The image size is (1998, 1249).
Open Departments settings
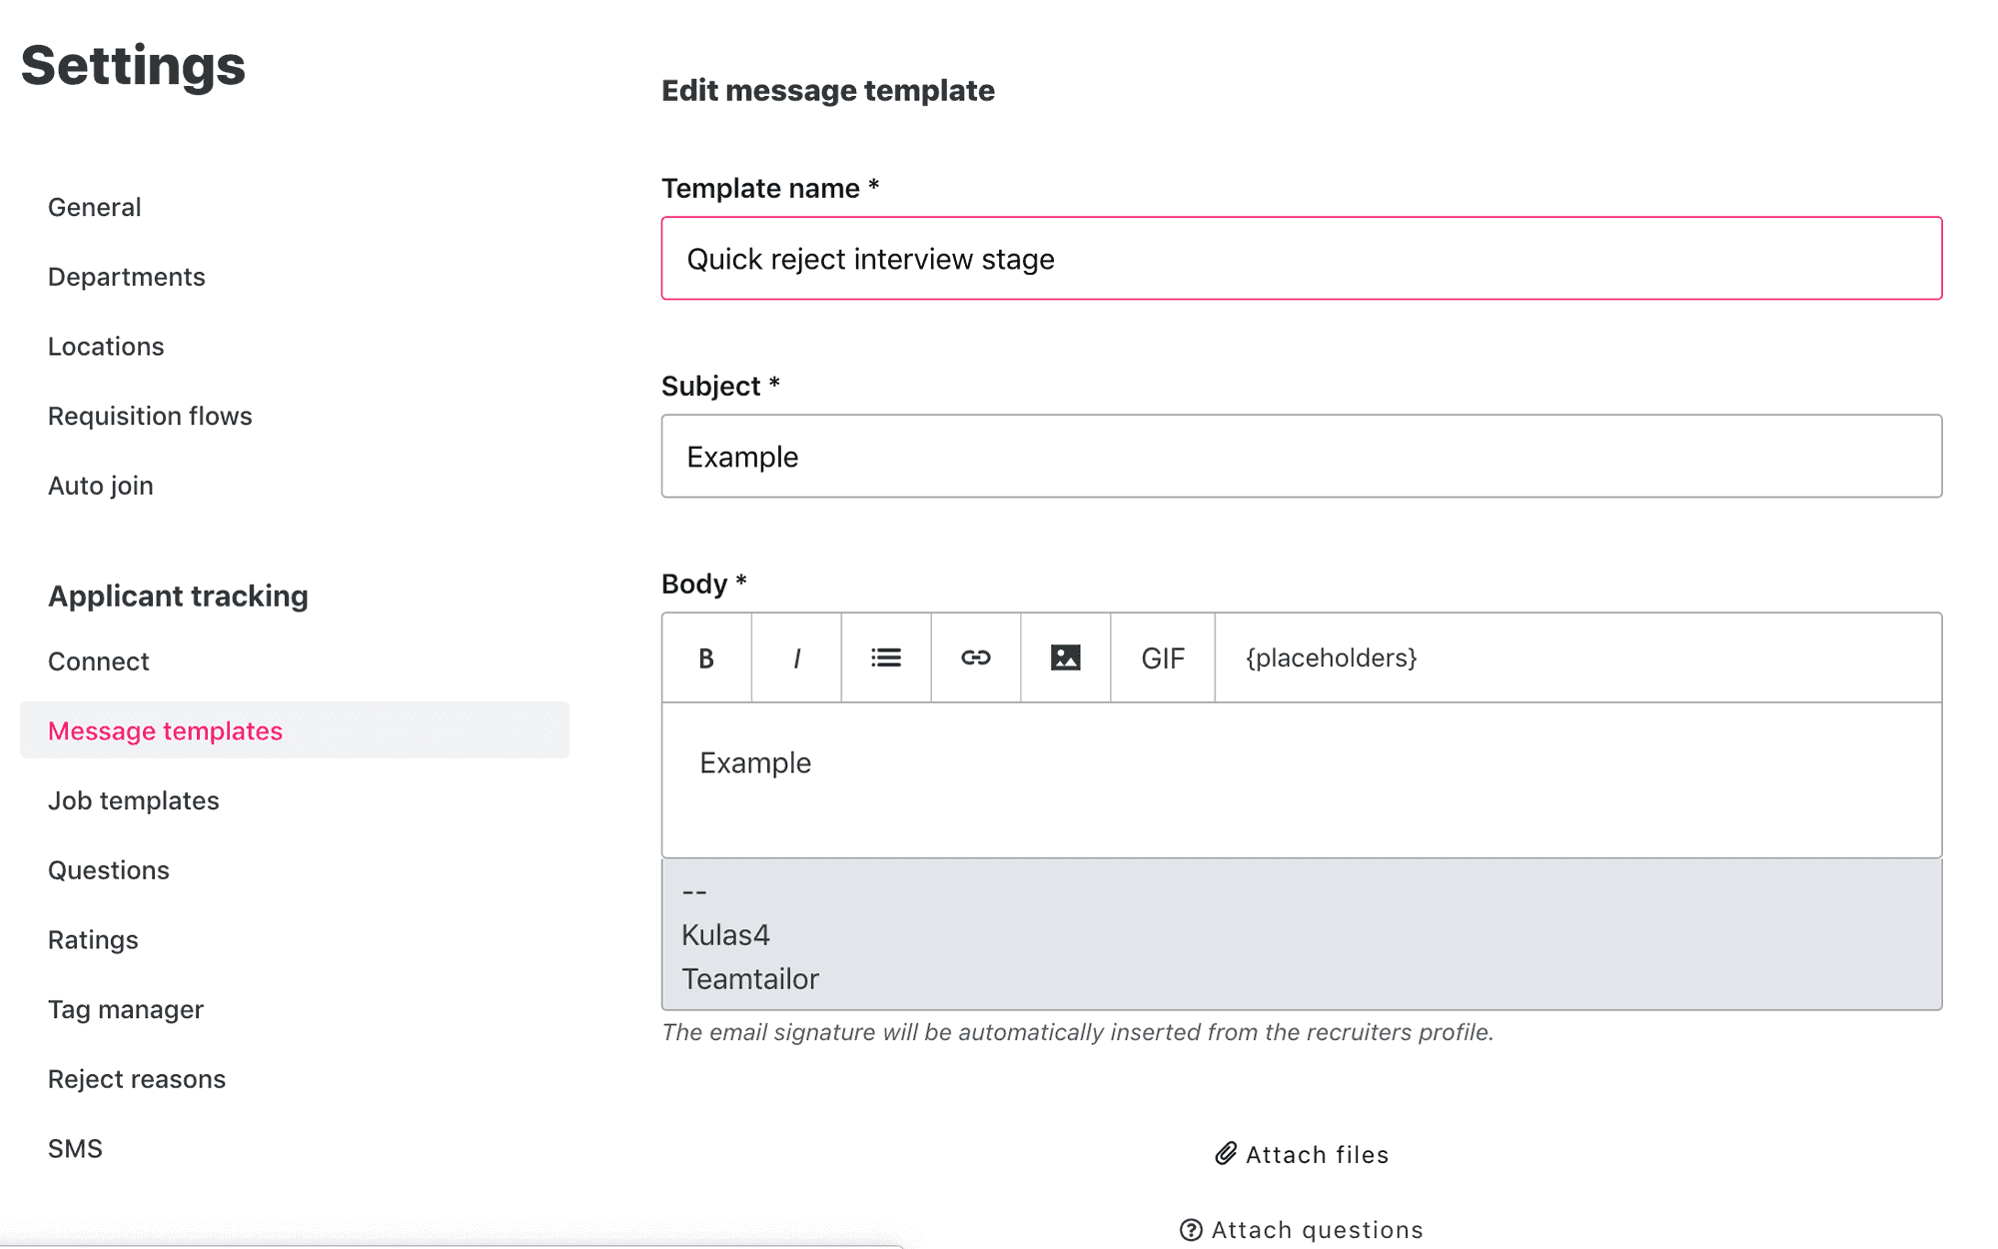click(127, 277)
